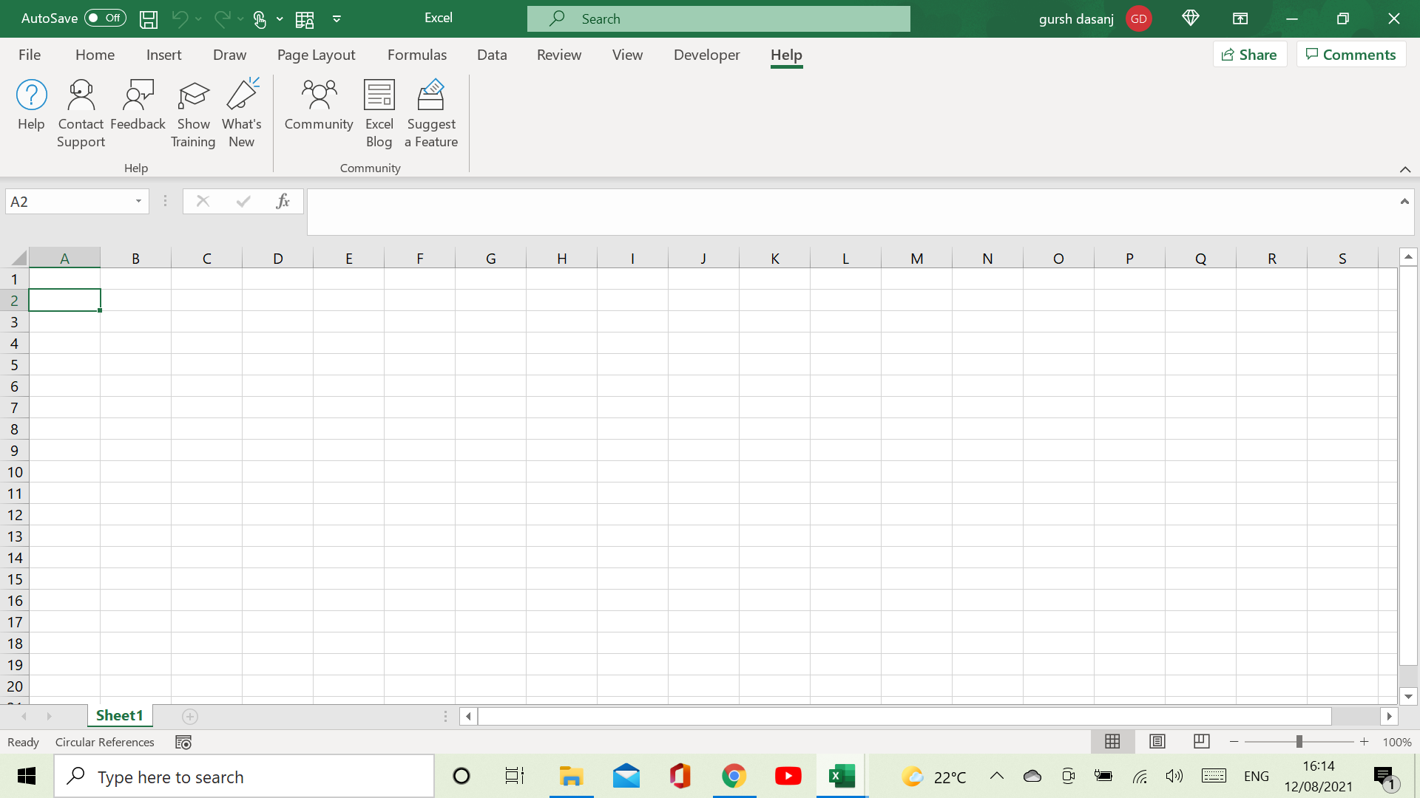
Task: Open the Comments pane
Action: [1350, 55]
